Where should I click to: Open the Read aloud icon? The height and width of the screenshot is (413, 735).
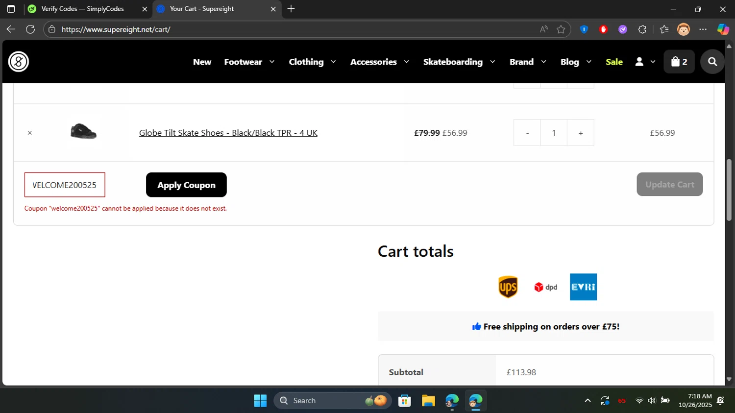point(544,29)
